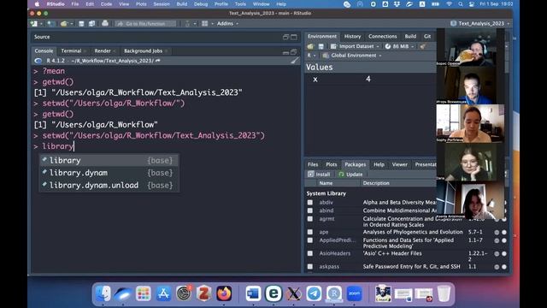Open the Global Environment dropdown
The image size is (547, 308).
[352, 55]
